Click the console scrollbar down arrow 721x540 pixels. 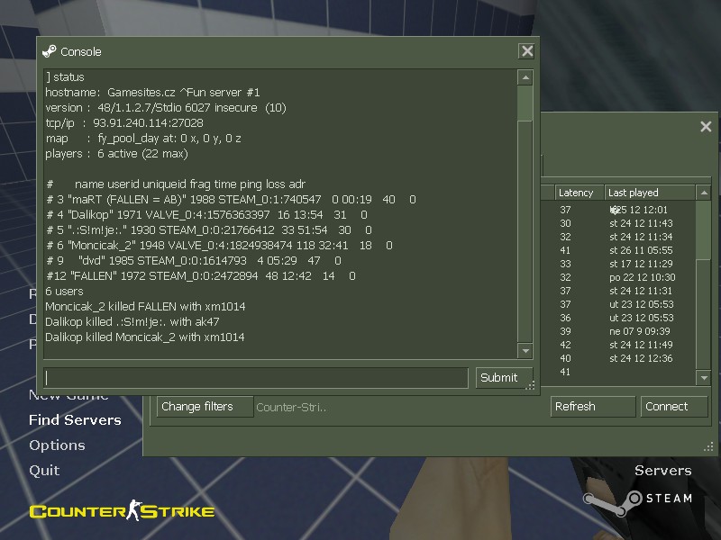pyautogui.click(x=525, y=351)
